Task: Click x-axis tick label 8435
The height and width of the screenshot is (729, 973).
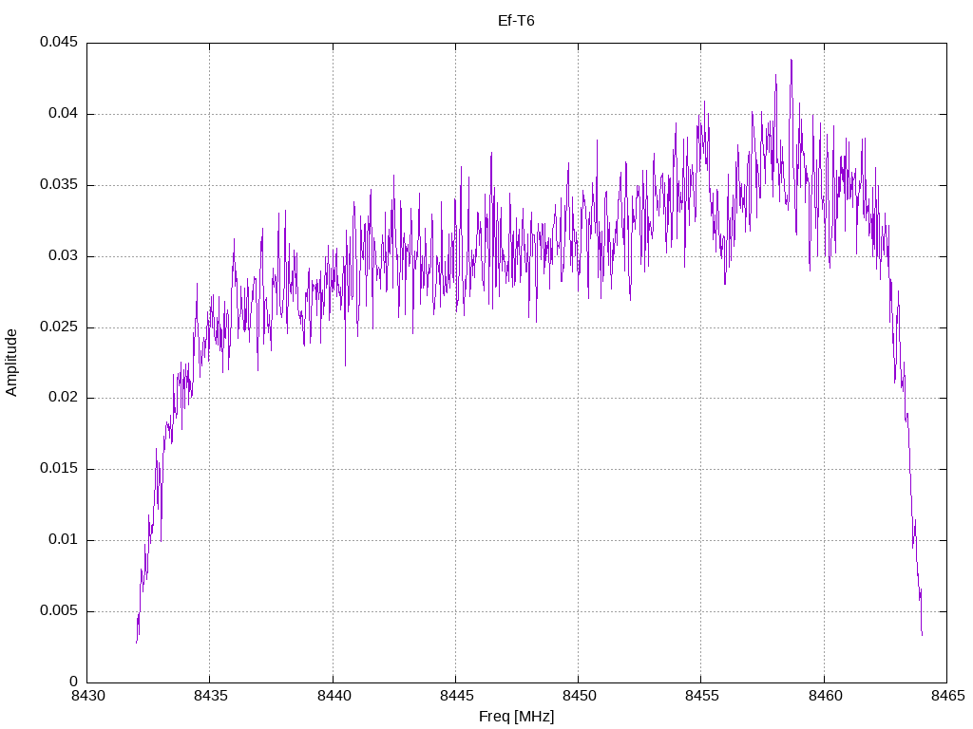Action: [210, 696]
